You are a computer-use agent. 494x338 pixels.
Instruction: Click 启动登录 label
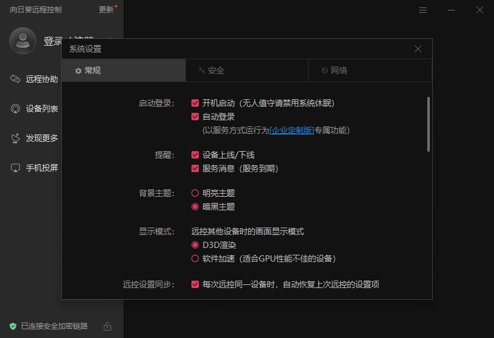coord(156,103)
